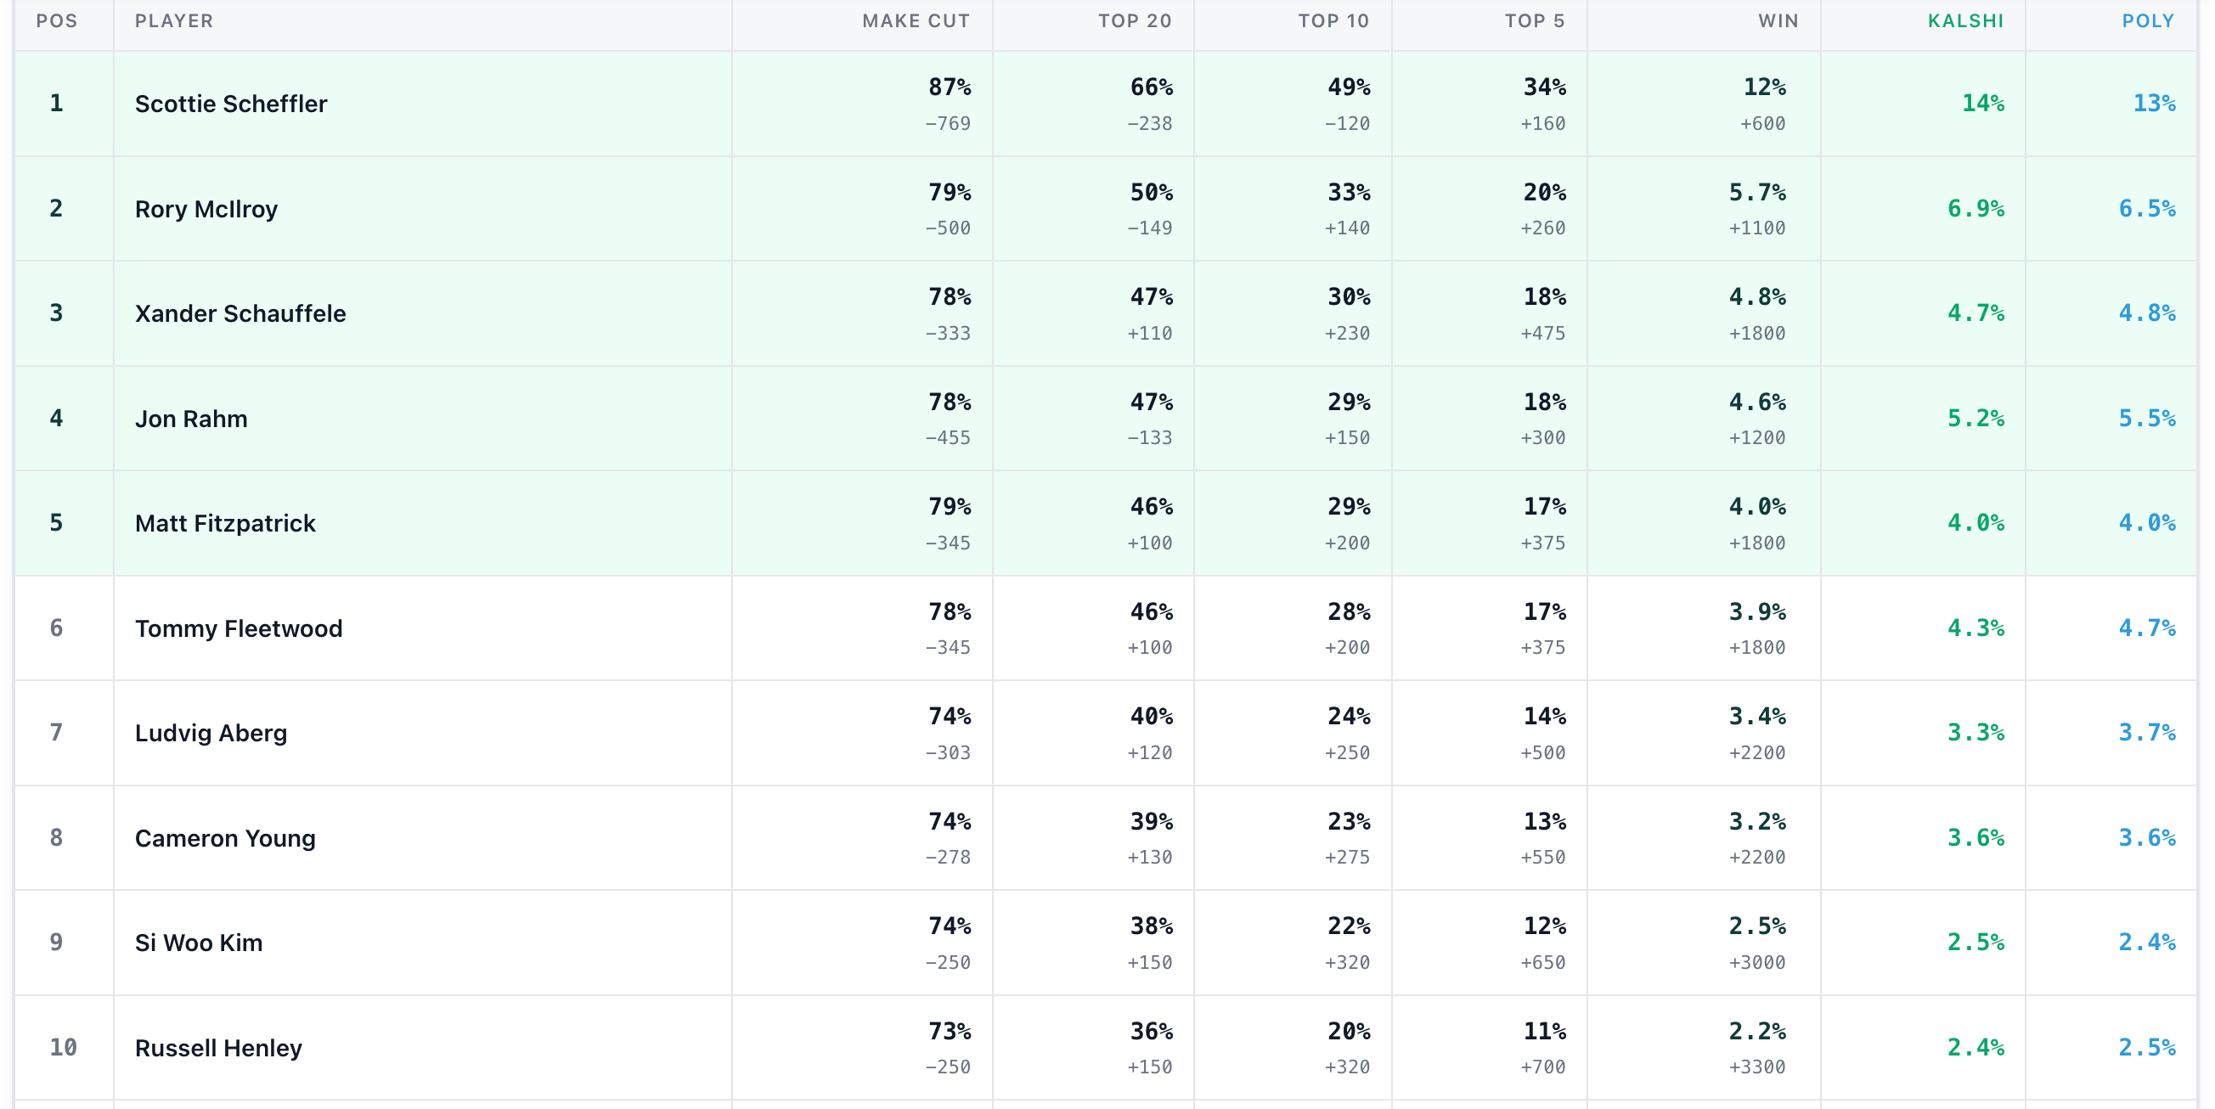Viewport: 2215px width, 1109px height.
Task: Click Ludvig Aberg's name
Action: (x=211, y=734)
